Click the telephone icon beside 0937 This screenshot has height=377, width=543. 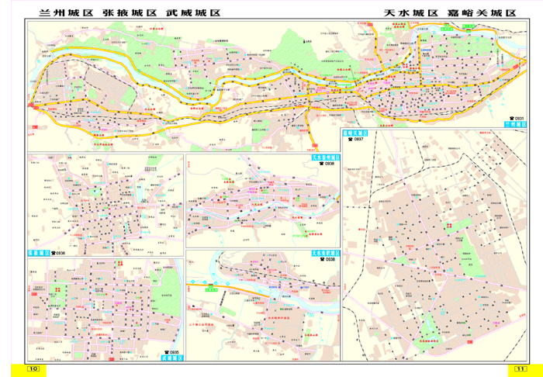pos(350,139)
